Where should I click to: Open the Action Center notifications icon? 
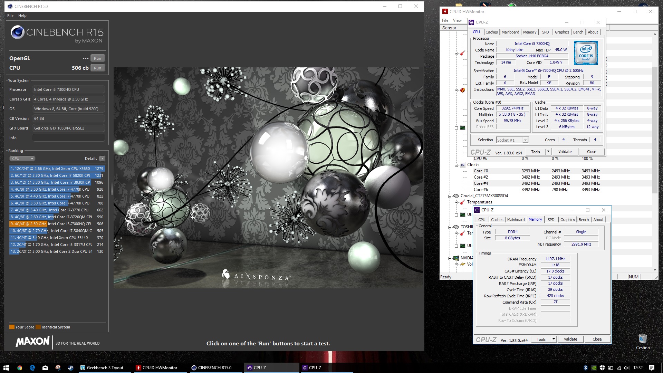(x=652, y=368)
